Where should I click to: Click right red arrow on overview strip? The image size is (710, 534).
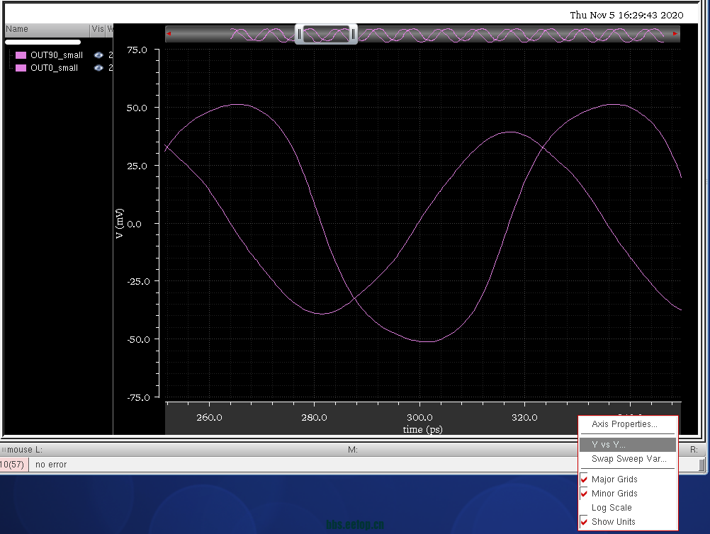click(675, 33)
